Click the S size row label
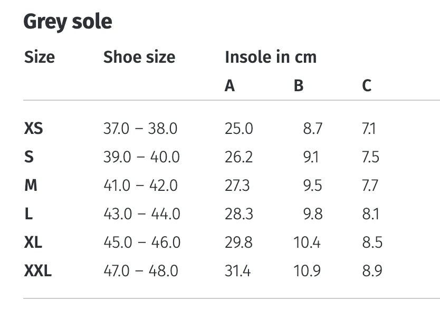The width and height of the screenshot is (440, 310). (28, 157)
